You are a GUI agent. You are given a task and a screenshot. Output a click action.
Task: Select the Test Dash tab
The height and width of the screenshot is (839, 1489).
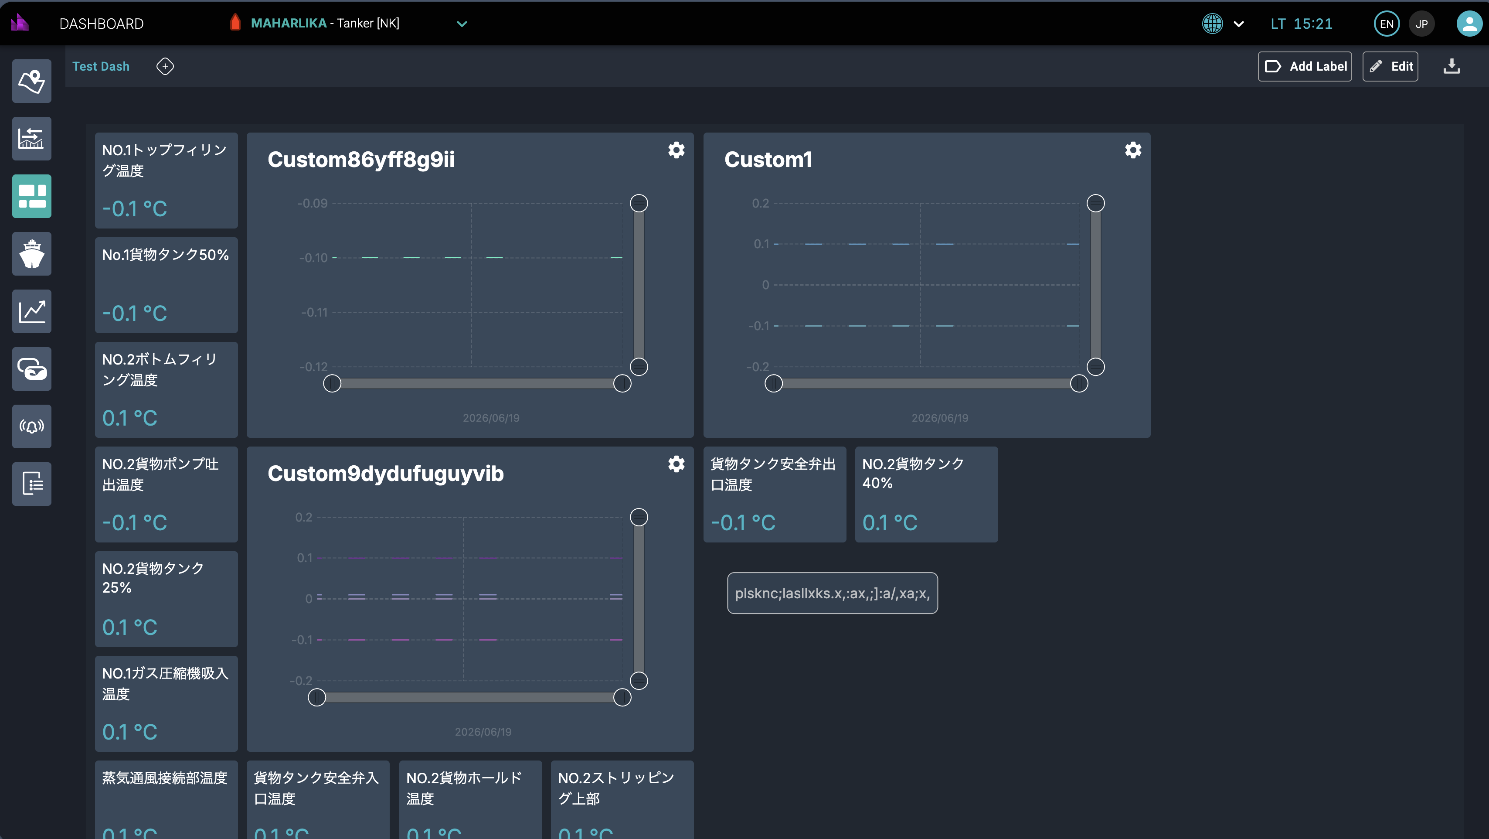[101, 66]
